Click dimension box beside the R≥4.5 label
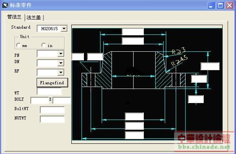 pyautogui.click(x=210, y=66)
